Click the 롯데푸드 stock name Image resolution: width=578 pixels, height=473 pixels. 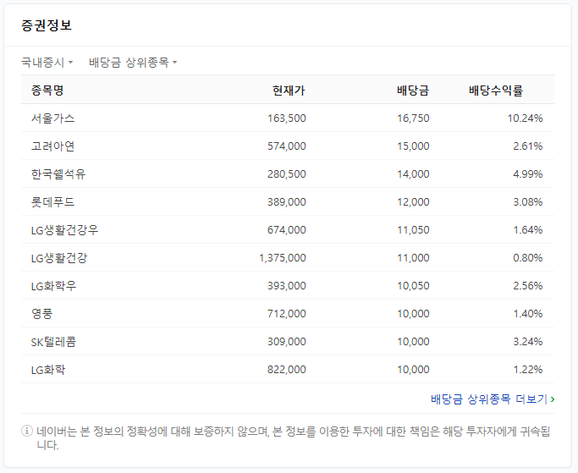[52, 202]
